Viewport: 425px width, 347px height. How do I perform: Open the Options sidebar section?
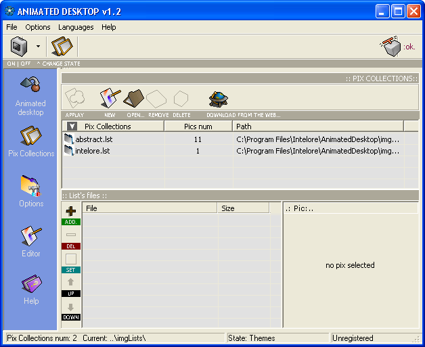31,191
